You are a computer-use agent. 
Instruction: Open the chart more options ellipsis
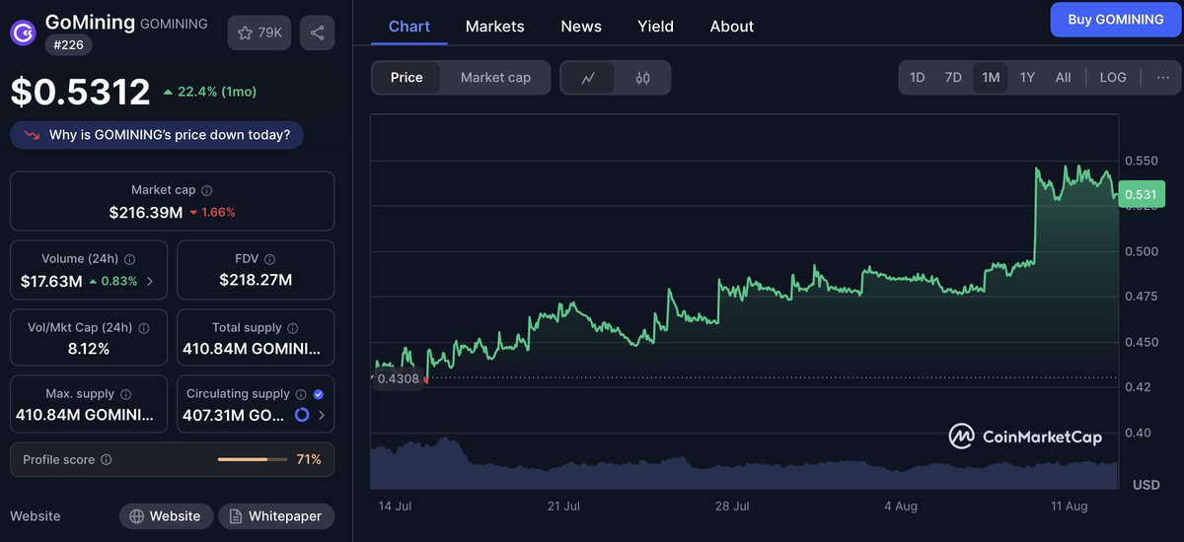click(x=1162, y=77)
